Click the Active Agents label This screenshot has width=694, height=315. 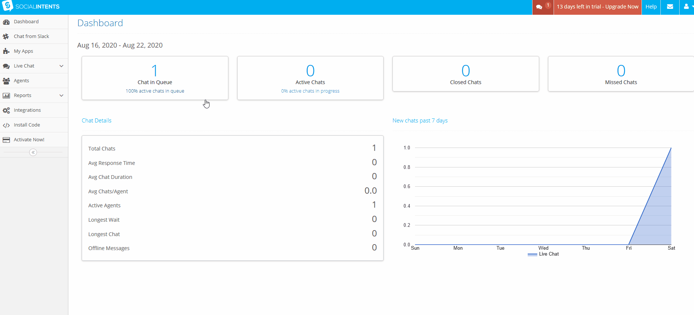click(104, 205)
